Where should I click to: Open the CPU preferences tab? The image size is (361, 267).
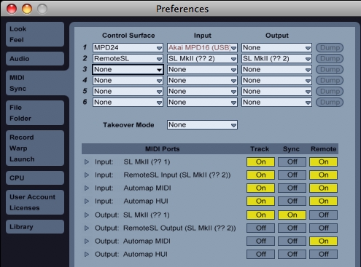pyautogui.click(x=35, y=178)
